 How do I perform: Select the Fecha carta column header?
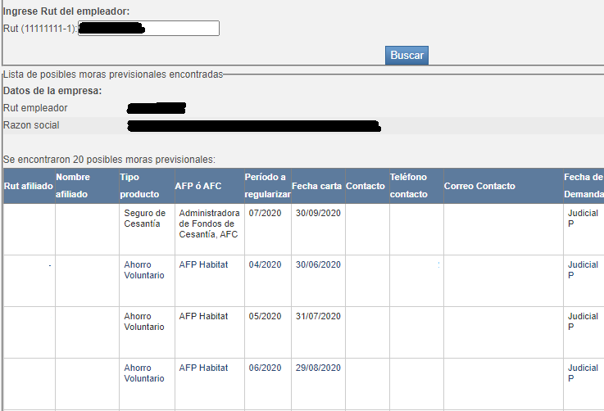point(316,186)
